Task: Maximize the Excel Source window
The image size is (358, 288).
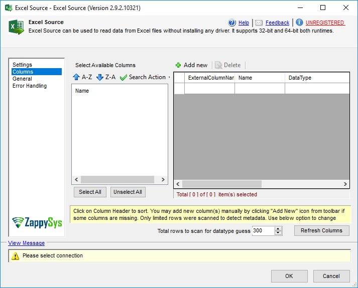Action: [x=323, y=8]
